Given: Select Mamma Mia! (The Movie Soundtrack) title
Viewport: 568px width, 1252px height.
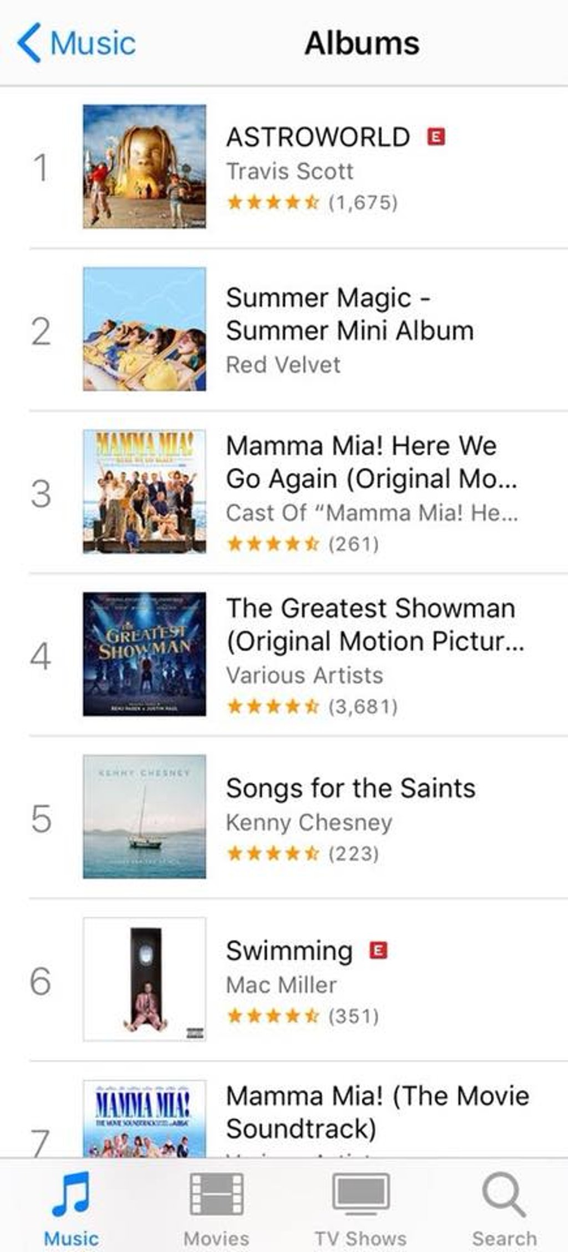Looking at the screenshot, I should tap(377, 1112).
